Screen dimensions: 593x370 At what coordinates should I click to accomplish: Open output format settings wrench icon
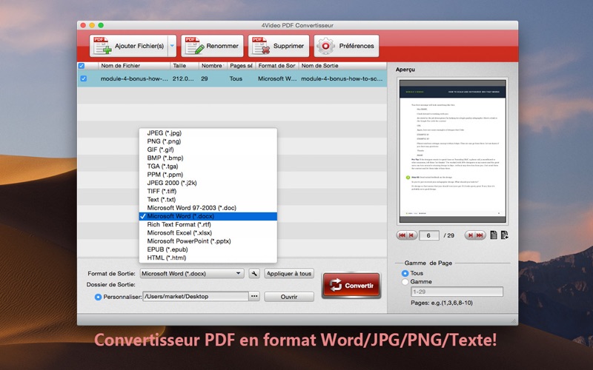pyautogui.click(x=254, y=273)
